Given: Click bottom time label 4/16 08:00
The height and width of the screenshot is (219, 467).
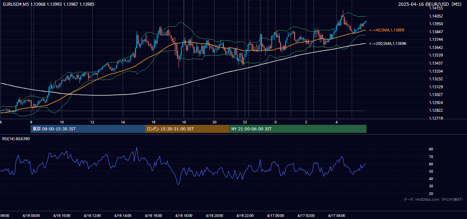Looking at the screenshot, I should click(31, 216).
